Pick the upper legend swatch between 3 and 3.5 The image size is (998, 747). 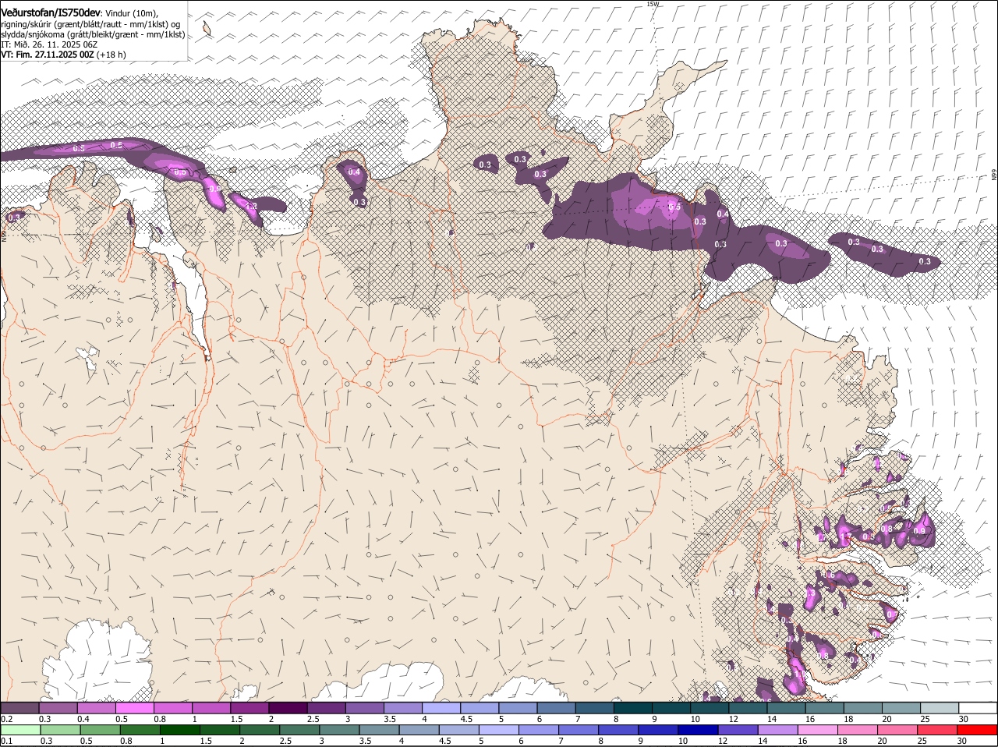[365, 707]
